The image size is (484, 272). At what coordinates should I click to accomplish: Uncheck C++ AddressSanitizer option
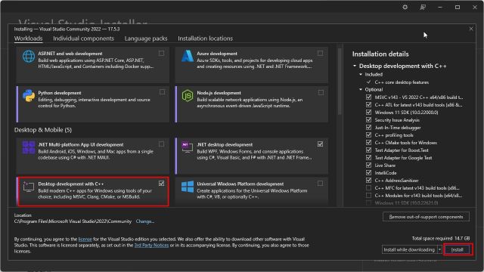[x=368, y=180]
